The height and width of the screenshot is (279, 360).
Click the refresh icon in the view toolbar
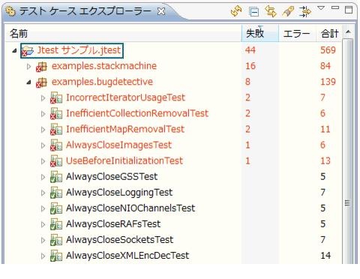tap(236, 11)
